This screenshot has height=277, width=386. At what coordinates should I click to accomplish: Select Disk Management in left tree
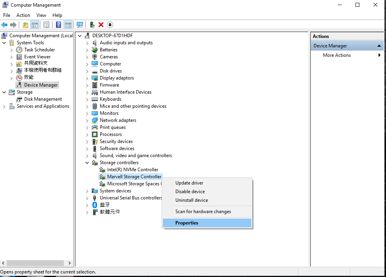pyautogui.click(x=43, y=99)
